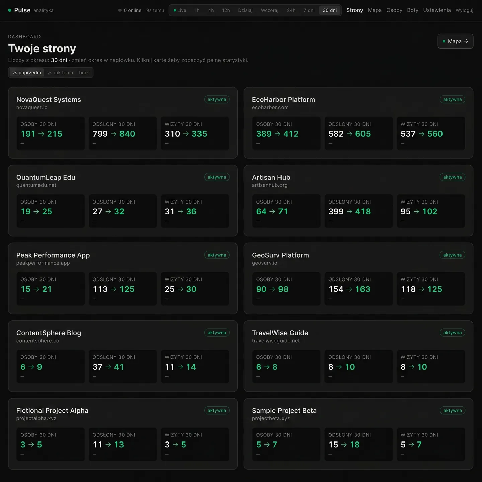The height and width of the screenshot is (482, 482).
Task: Click the projectbeta.xyz domain text
Action: pos(271,418)
